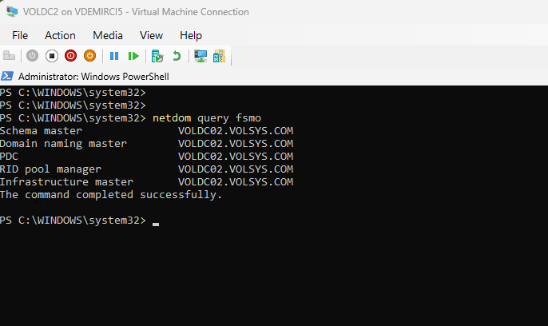This screenshot has width=548, height=326.
Task: Save VM state with the orange icon
Action: 89,56
